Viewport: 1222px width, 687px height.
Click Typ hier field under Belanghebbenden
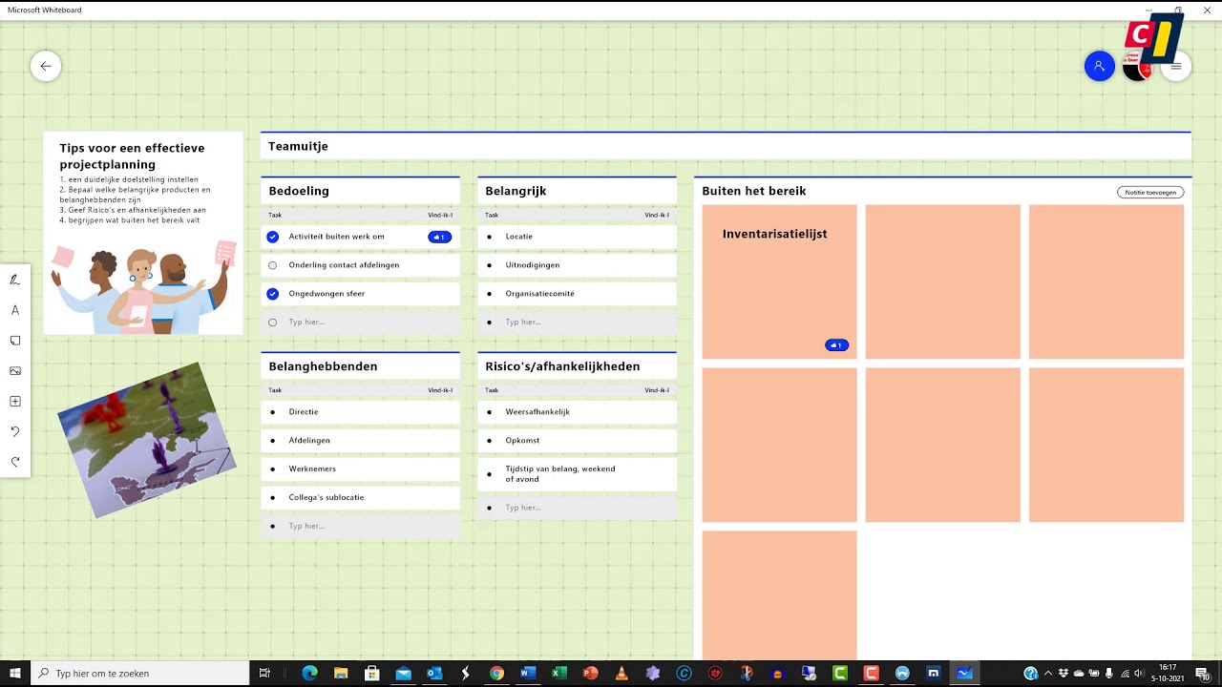point(360,526)
